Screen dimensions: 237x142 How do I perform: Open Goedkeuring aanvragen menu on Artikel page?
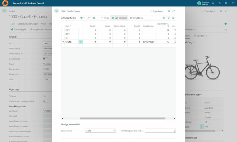[x=28, y=24]
